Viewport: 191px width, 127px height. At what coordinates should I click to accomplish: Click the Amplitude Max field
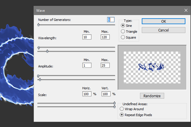point(105,65)
